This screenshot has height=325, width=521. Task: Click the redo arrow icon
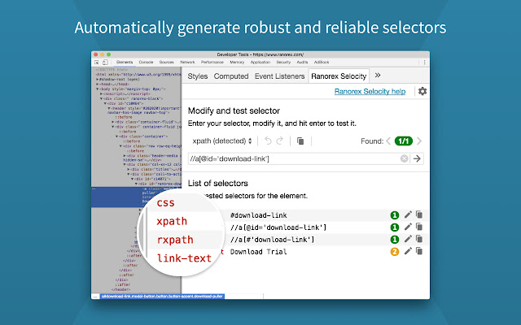(x=281, y=141)
